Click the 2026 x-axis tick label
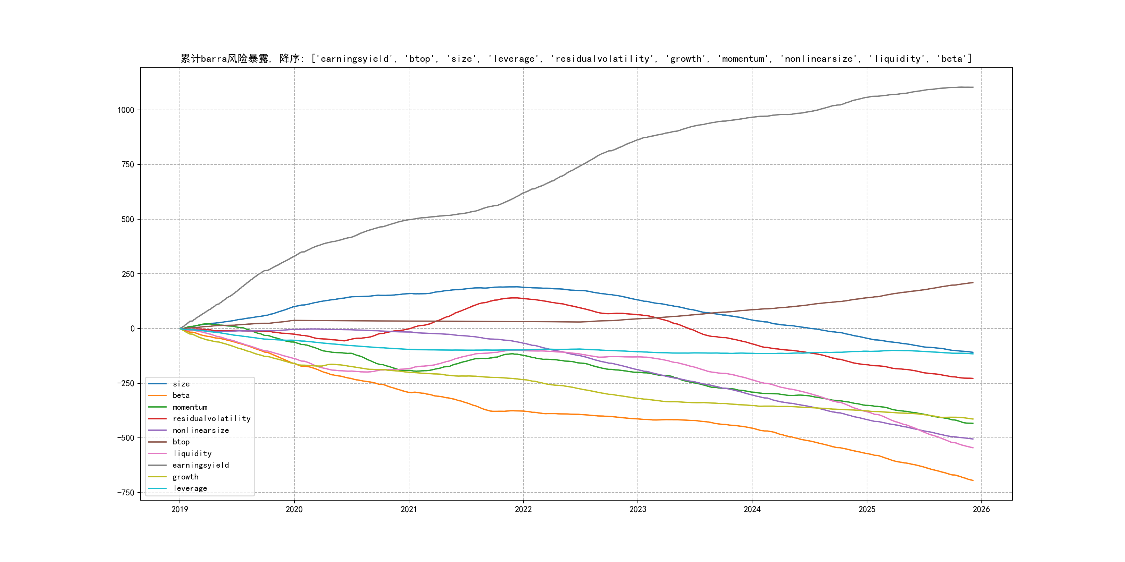The width and height of the screenshot is (1125, 562). pyautogui.click(x=981, y=509)
